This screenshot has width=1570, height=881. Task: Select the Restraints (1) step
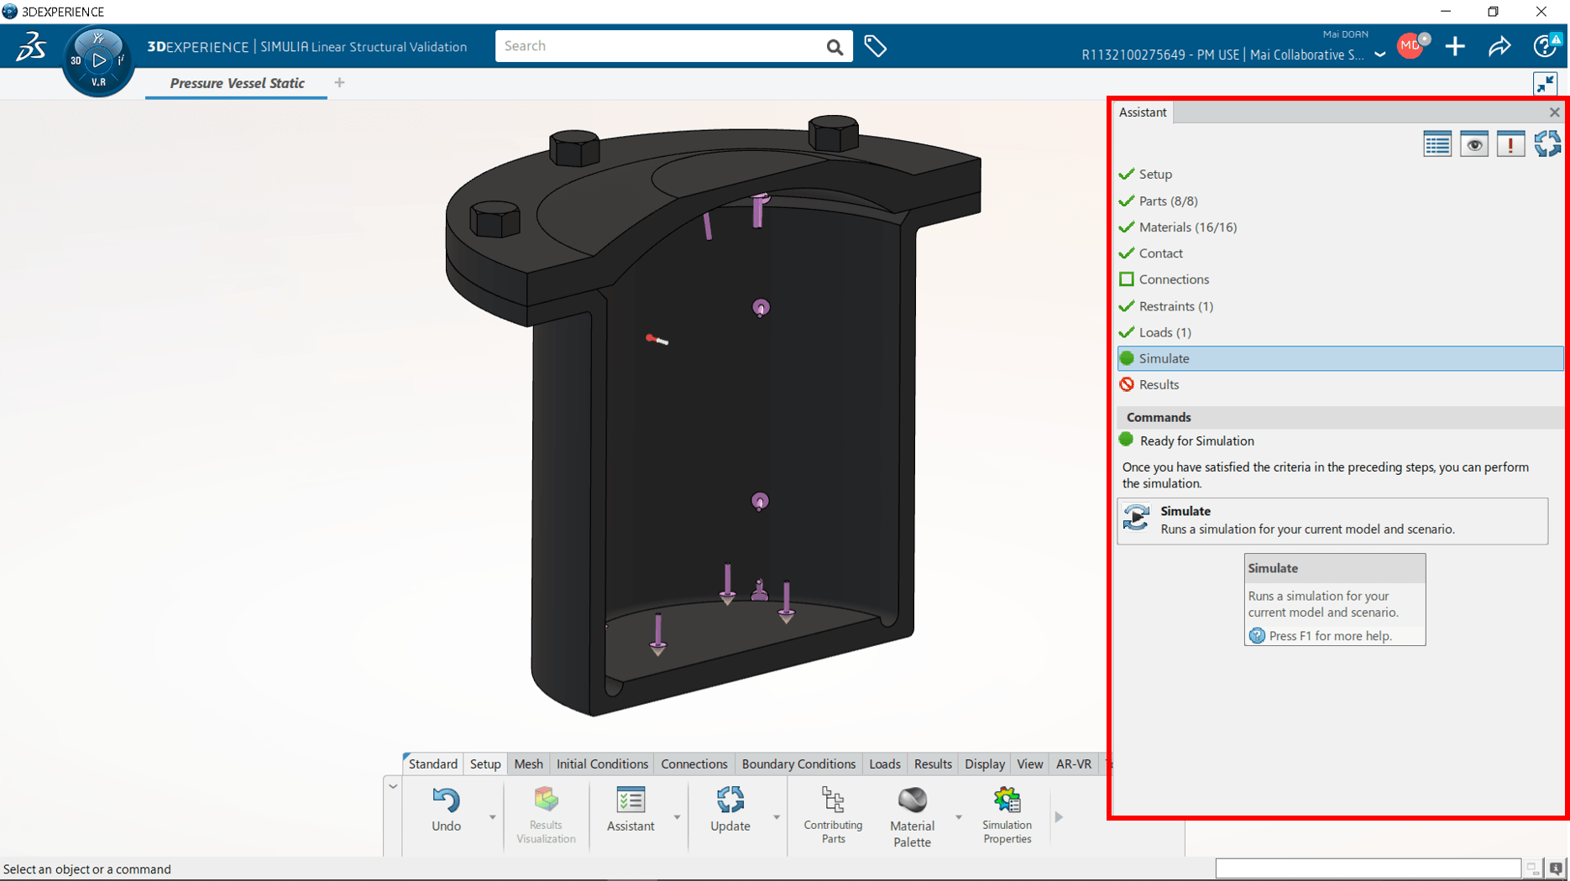click(1175, 306)
